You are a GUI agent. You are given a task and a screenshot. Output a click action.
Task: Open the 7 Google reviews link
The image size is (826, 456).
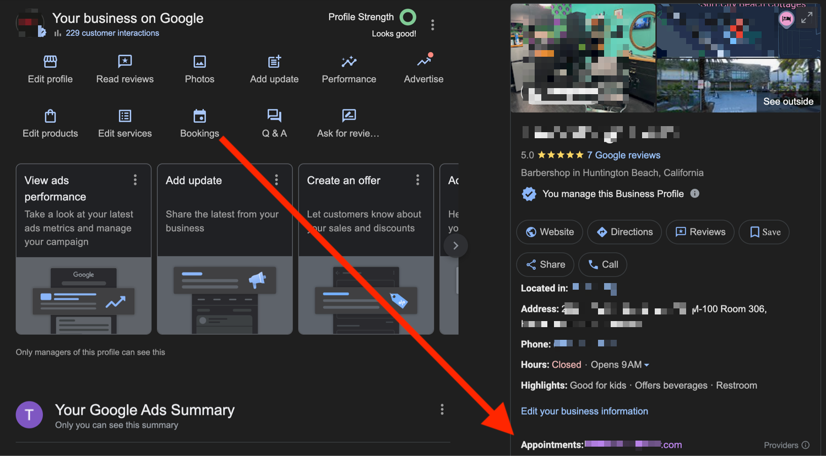point(623,155)
